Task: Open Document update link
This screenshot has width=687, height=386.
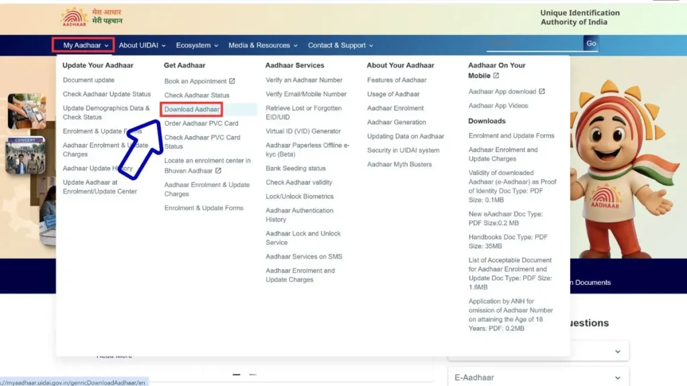Action: pyautogui.click(x=89, y=80)
